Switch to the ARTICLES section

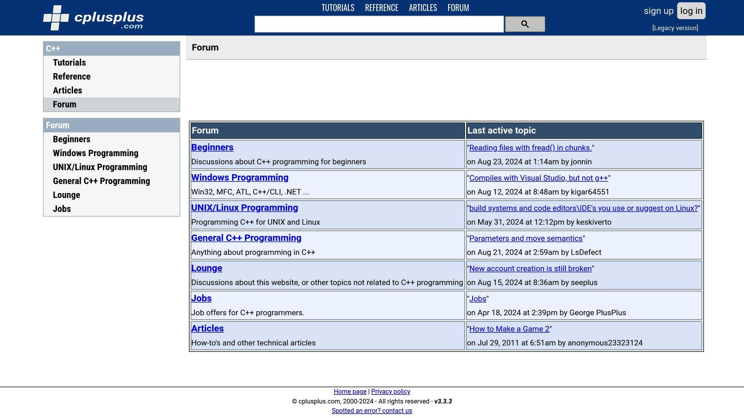[x=422, y=8]
